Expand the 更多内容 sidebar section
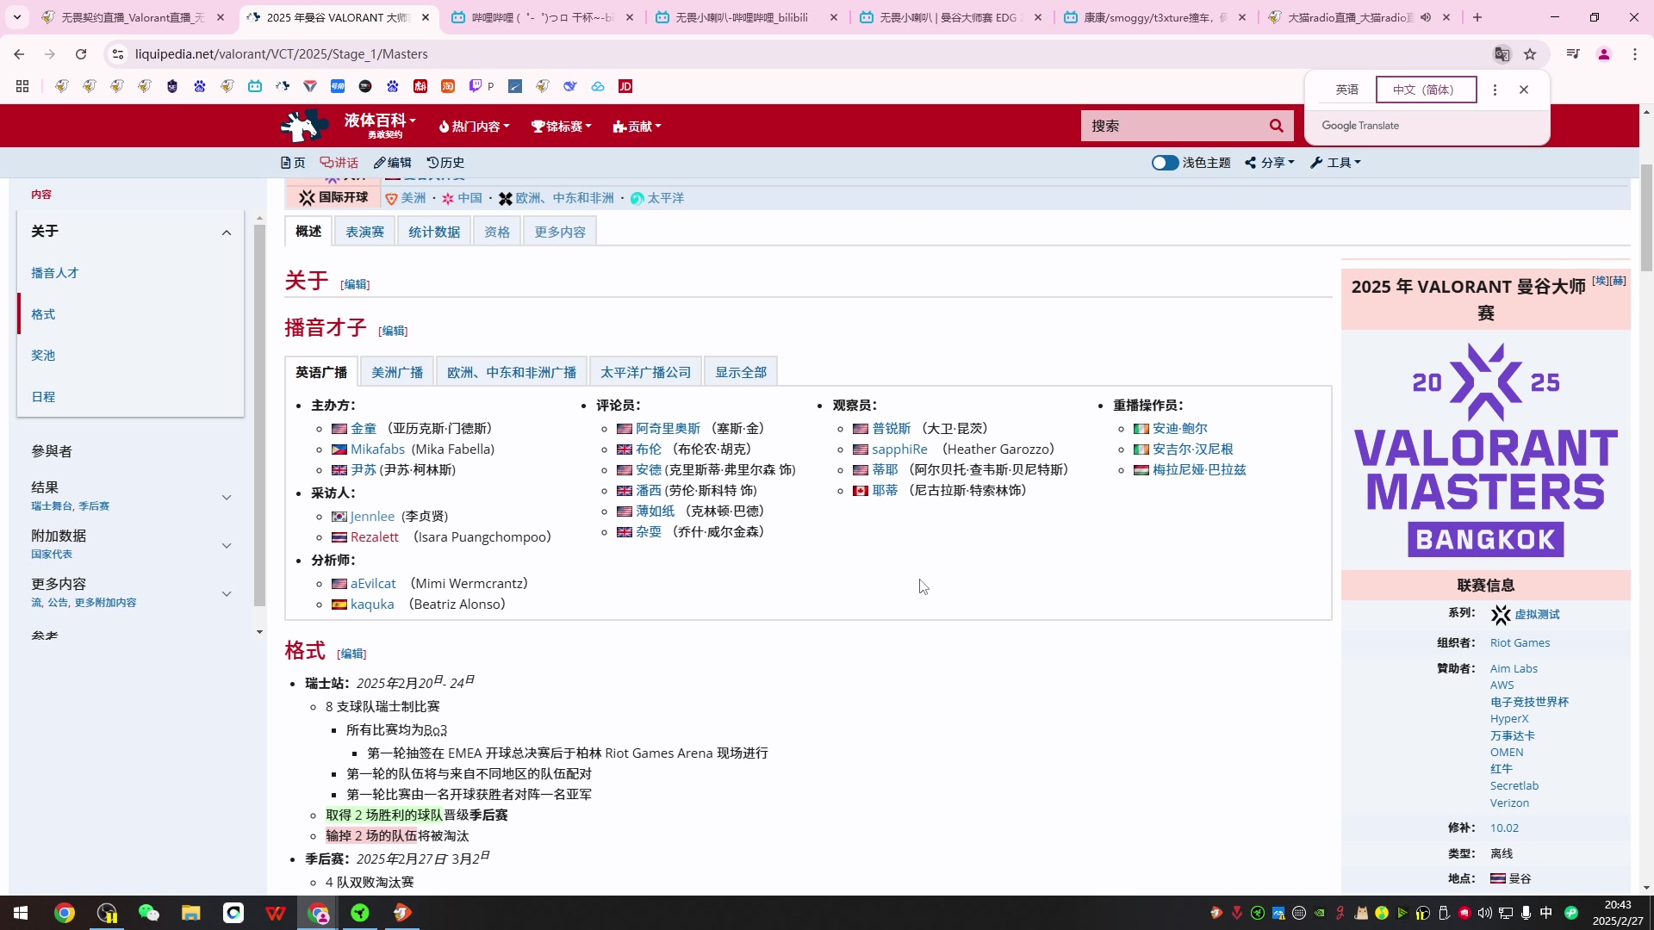Screen dimensions: 1654x930 227,593
